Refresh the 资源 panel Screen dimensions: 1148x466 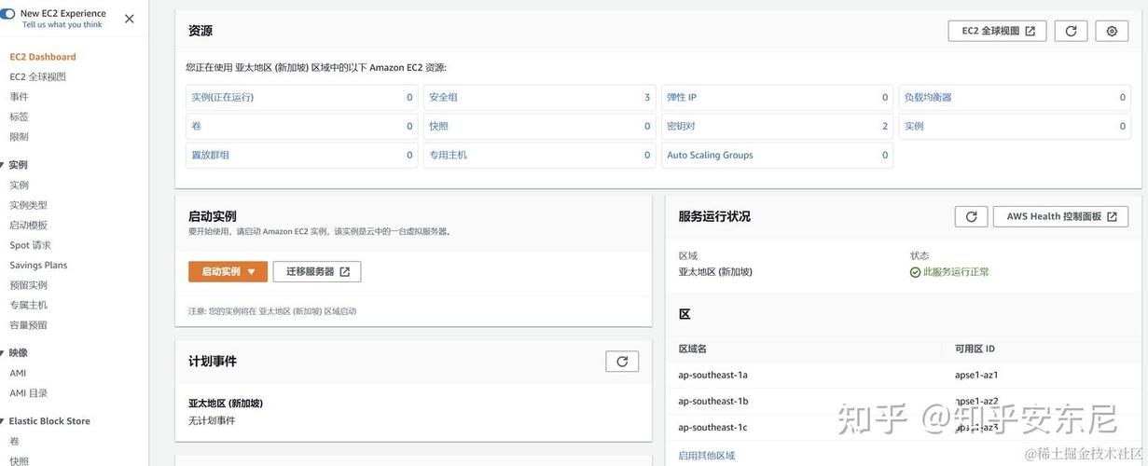1071,31
